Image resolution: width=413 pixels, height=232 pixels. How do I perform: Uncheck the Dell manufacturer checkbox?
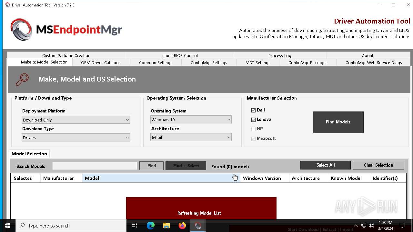coord(253,110)
